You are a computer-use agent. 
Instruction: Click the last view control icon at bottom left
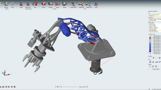click(15, 87)
